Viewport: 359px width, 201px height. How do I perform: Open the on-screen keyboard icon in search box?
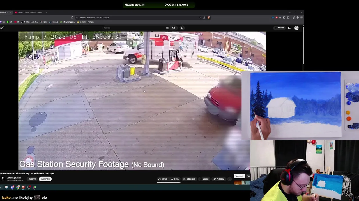[x=167, y=28]
